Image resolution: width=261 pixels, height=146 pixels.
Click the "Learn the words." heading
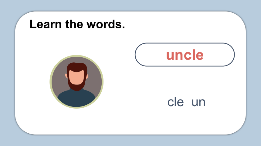coord(77,24)
